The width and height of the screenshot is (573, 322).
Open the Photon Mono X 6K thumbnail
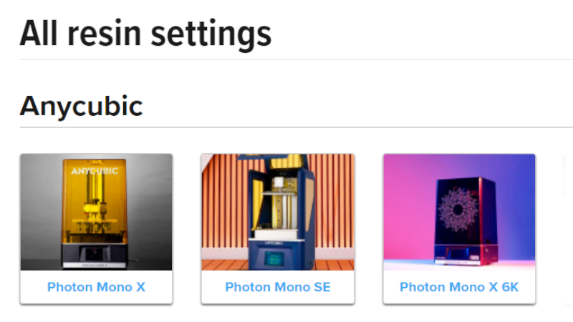pyautogui.click(x=459, y=212)
